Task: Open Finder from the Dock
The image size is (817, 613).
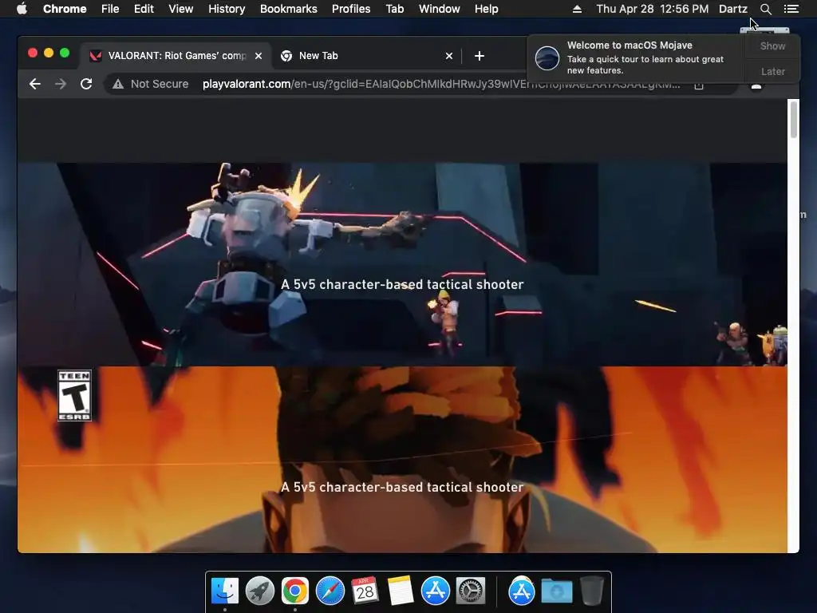Action: pos(225,591)
